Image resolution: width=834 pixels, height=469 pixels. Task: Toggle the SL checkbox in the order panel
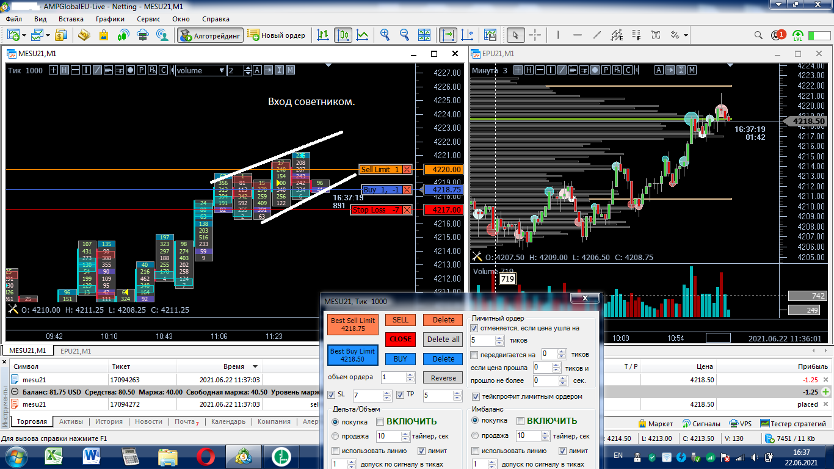(x=332, y=394)
